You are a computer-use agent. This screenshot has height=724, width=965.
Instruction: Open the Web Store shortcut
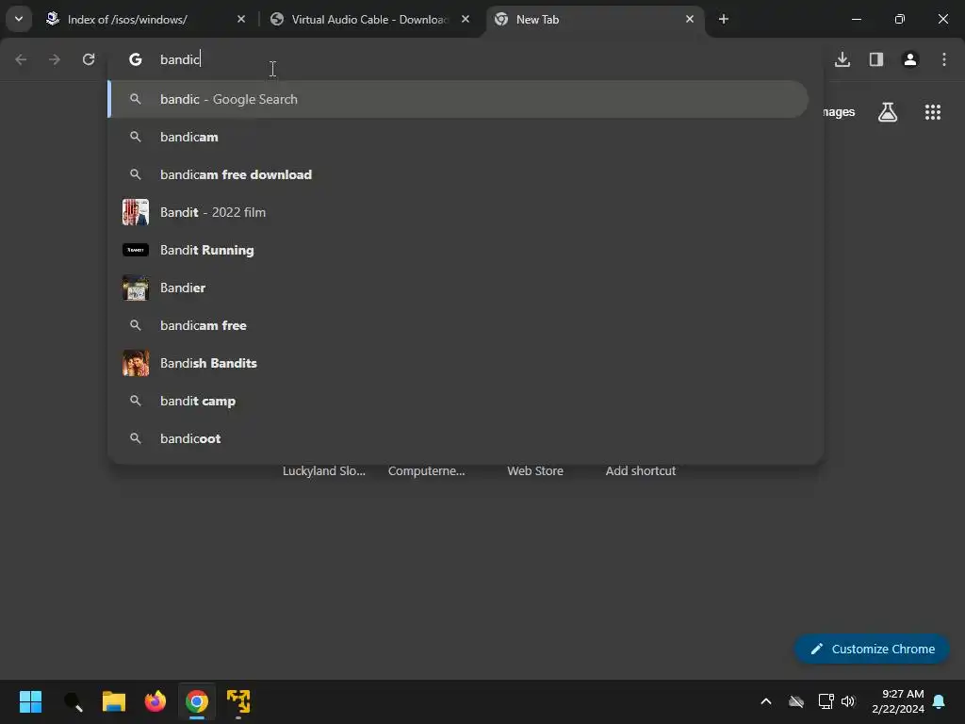[535, 471]
